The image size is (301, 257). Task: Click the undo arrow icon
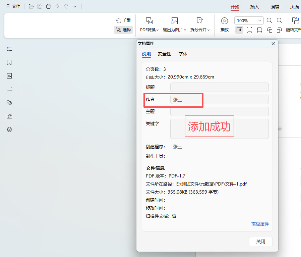57,6
